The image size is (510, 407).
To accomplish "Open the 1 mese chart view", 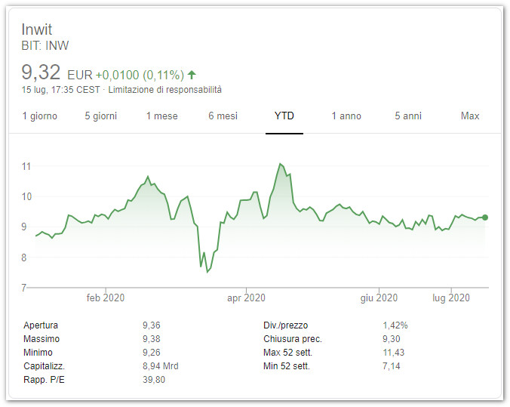I will pyautogui.click(x=162, y=116).
